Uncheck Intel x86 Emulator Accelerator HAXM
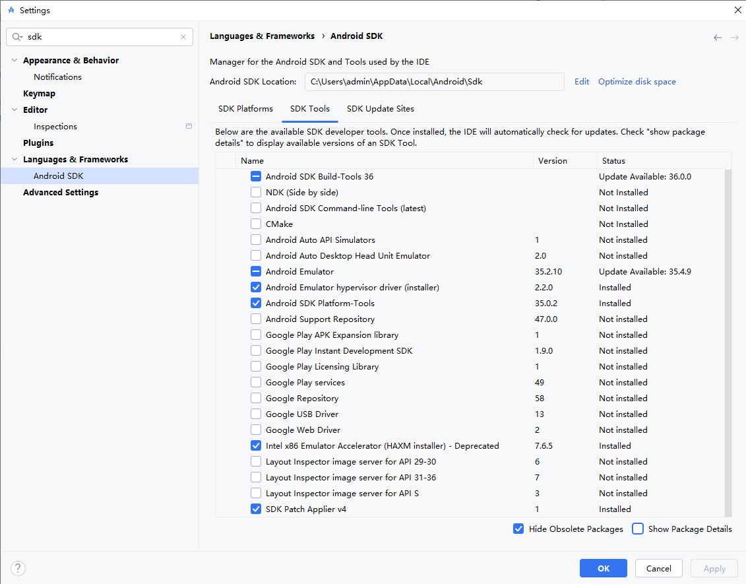746x584 pixels. point(256,445)
